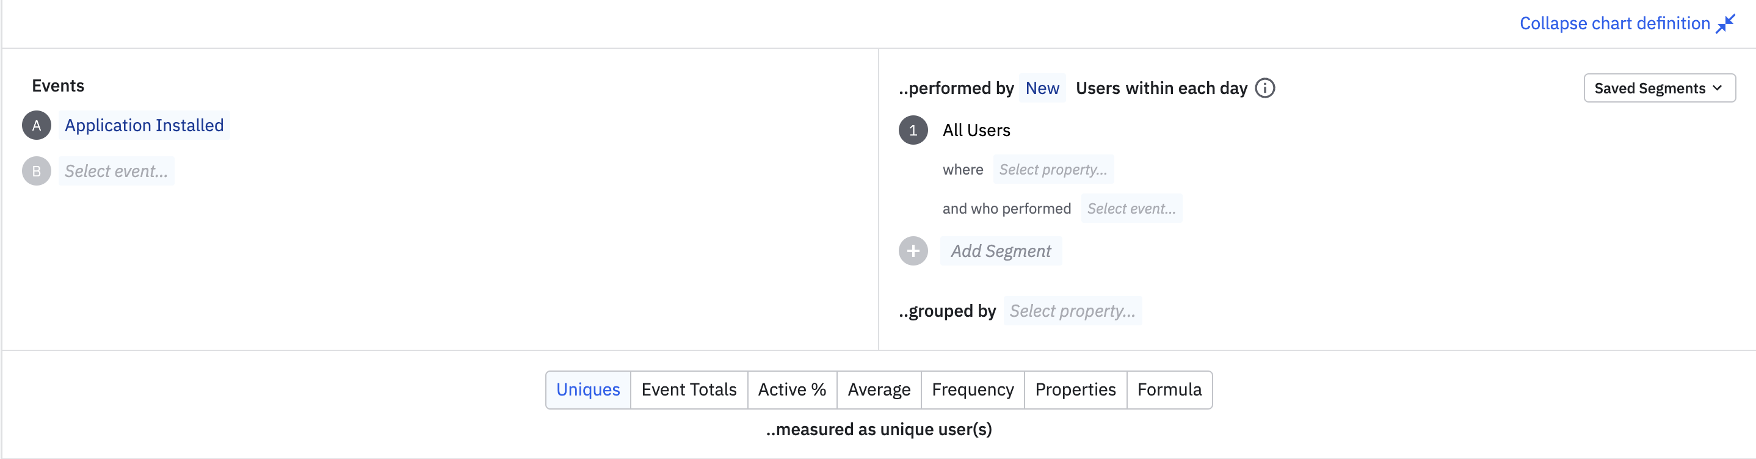Open the Properties measurement tab
The width and height of the screenshot is (1756, 459).
click(1075, 389)
